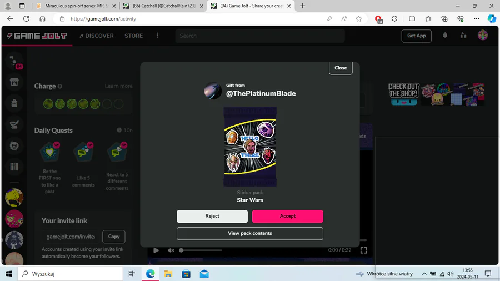This screenshot has width=500, height=281.
Task: Open browser settings and more menu
Action: (477, 19)
